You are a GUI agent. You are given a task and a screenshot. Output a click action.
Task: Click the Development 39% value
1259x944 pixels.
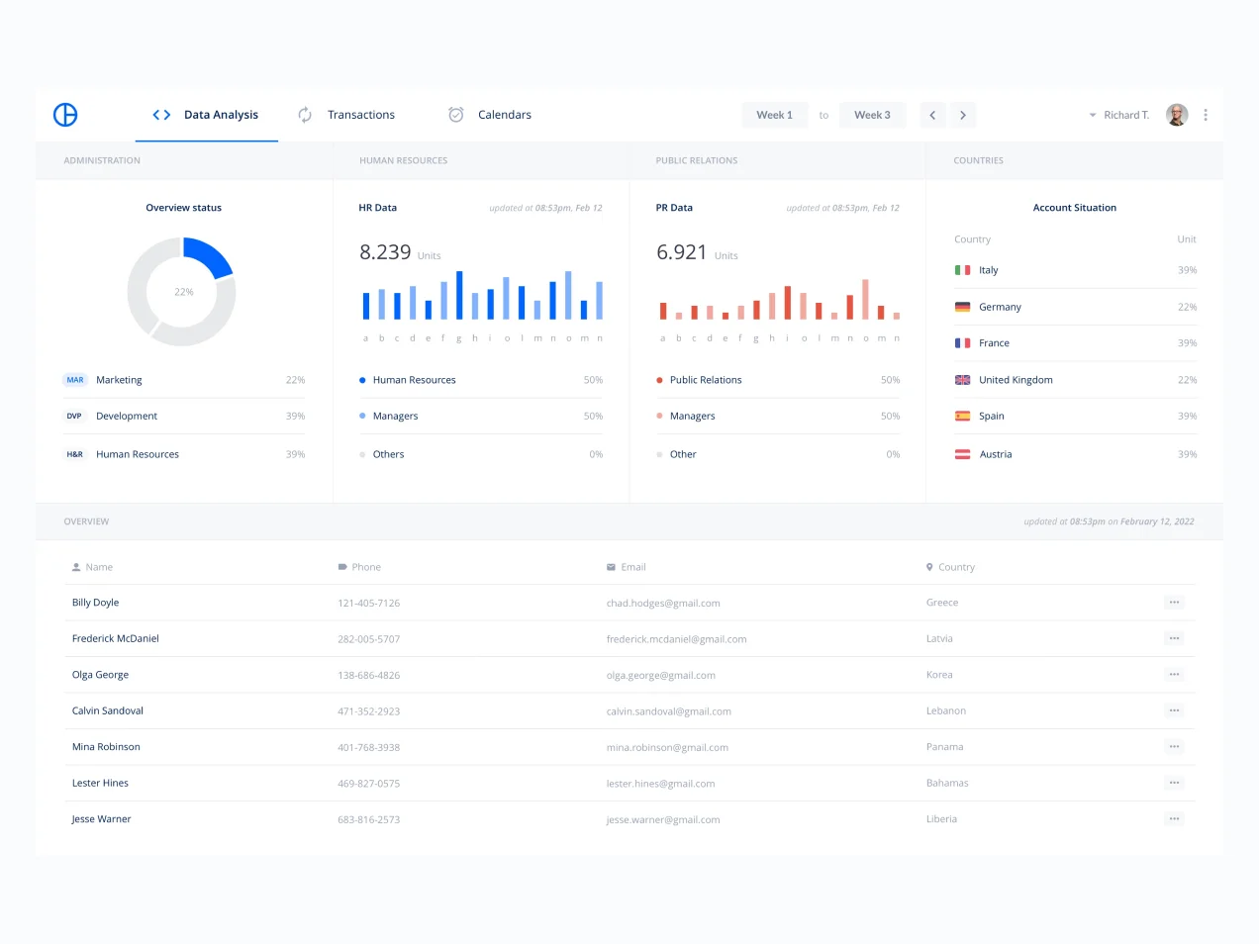pos(295,417)
